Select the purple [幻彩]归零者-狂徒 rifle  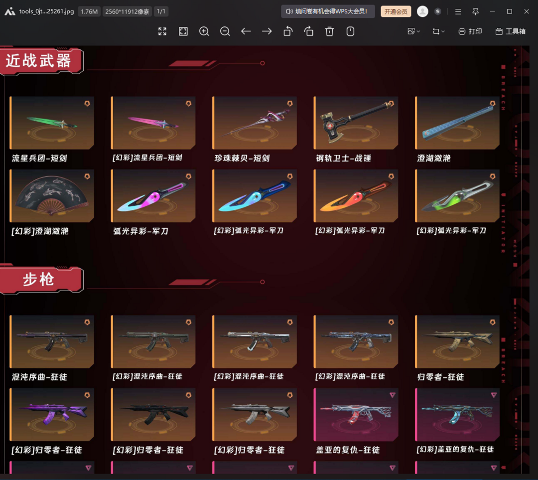pos(52,415)
